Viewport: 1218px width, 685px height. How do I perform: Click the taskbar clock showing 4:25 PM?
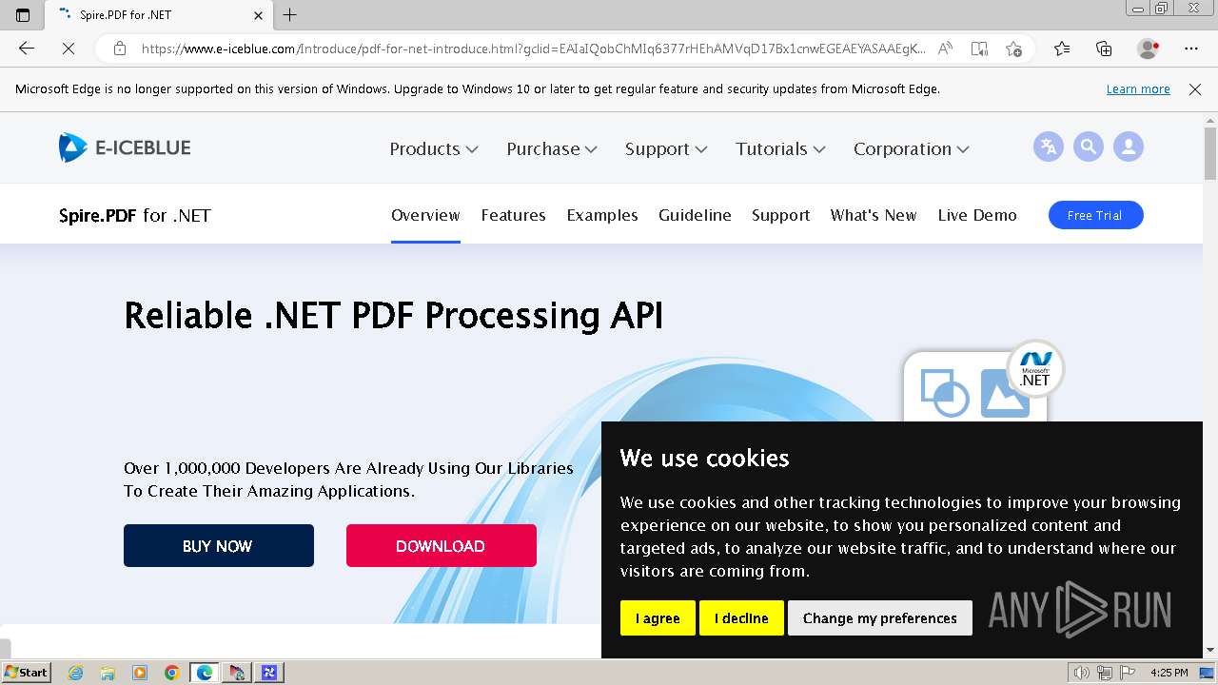tap(1169, 673)
